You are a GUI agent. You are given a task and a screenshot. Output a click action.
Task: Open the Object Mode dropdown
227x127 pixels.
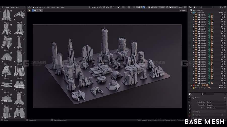click(39, 7)
